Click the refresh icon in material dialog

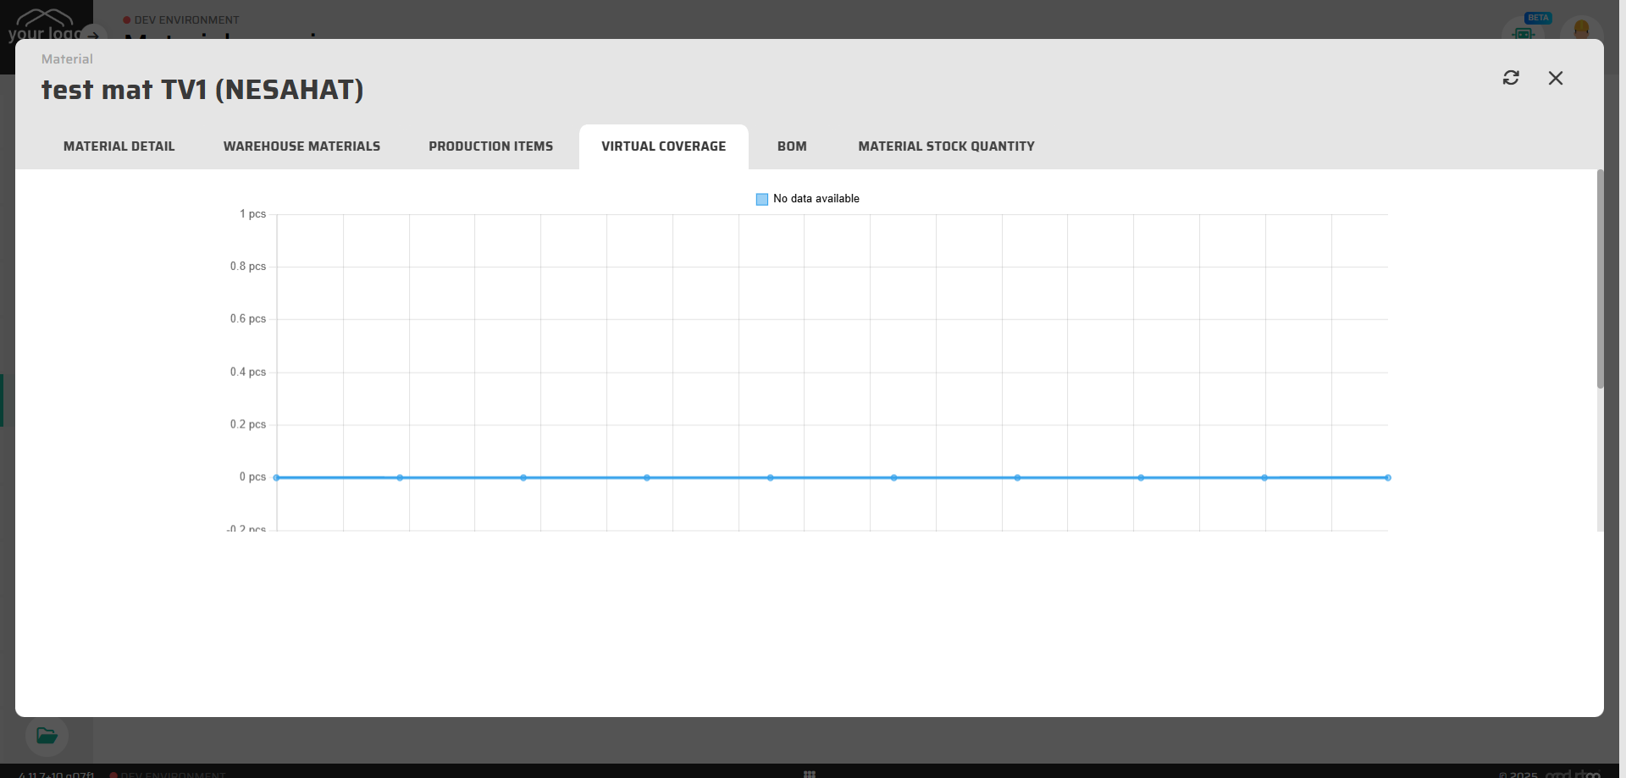coord(1511,78)
